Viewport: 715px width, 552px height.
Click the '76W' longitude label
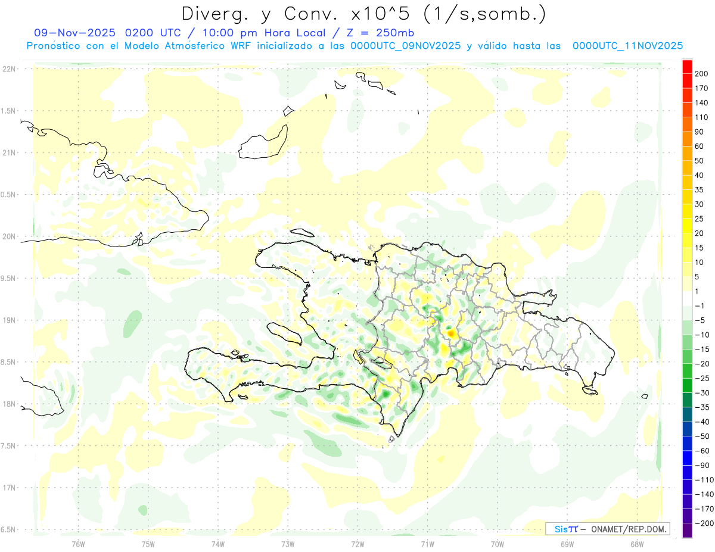point(78,544)
